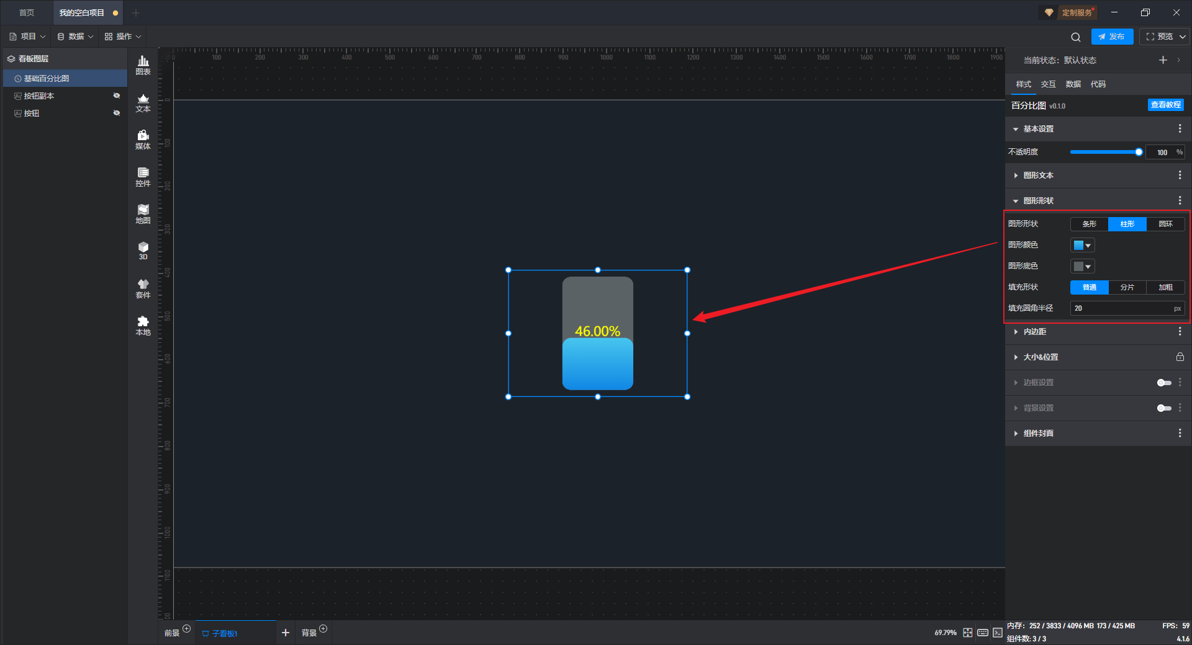Add a new sub-board with the plus icon
The image size is (1192, 645).
pyautogui.click(x=286, y=633)
